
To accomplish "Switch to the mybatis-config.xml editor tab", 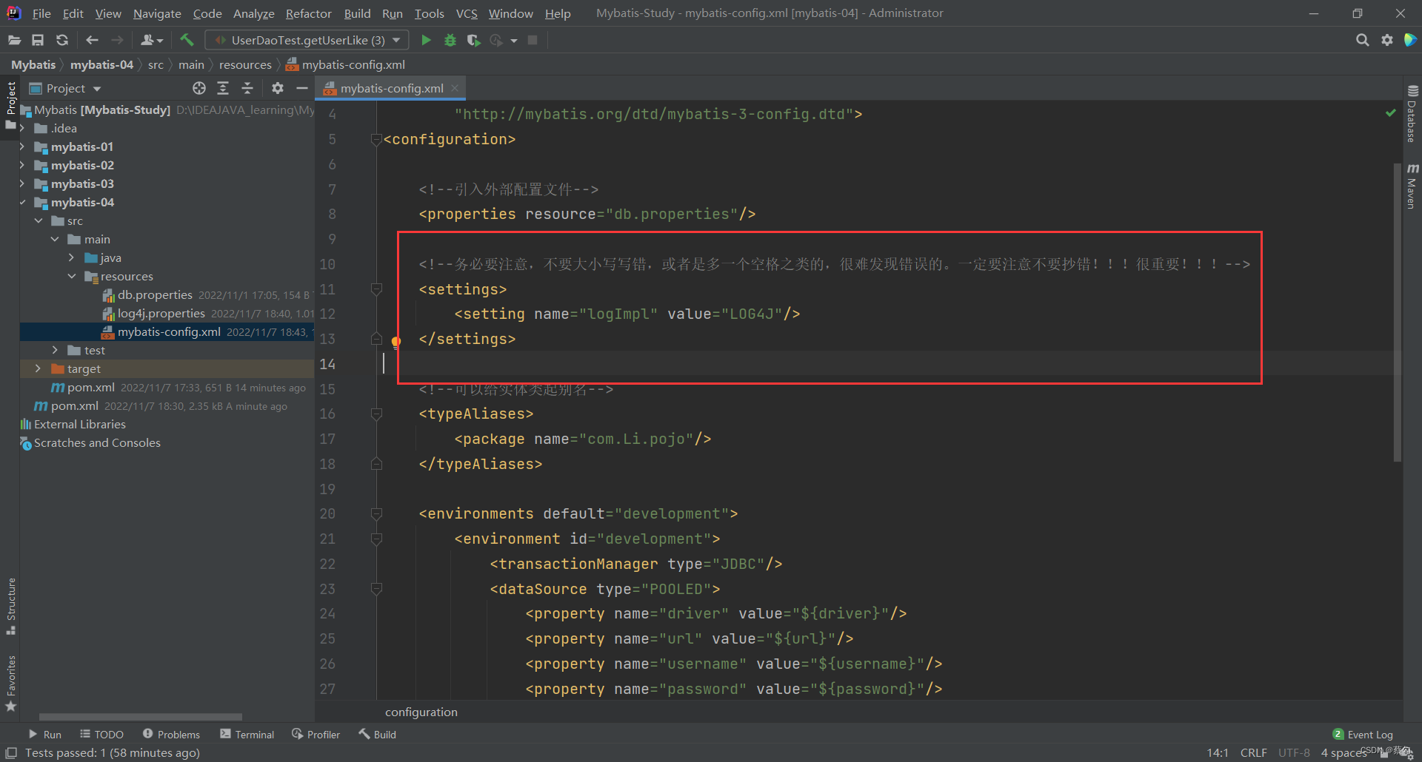I will [x=392, y=88].
